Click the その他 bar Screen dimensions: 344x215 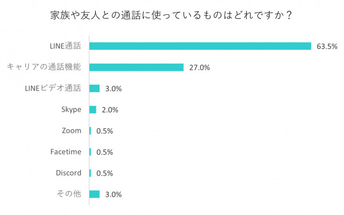tap(95, 194)
